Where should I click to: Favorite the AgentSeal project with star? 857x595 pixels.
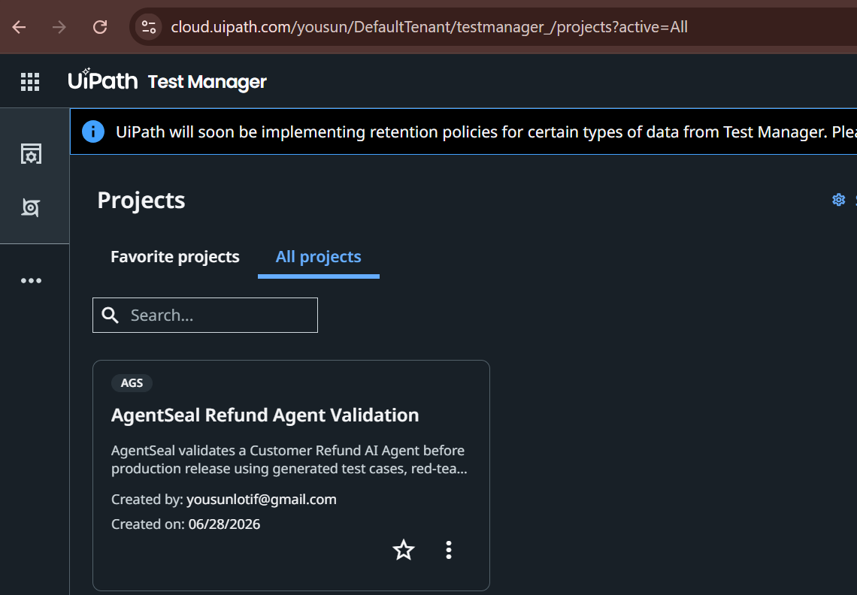404,550
